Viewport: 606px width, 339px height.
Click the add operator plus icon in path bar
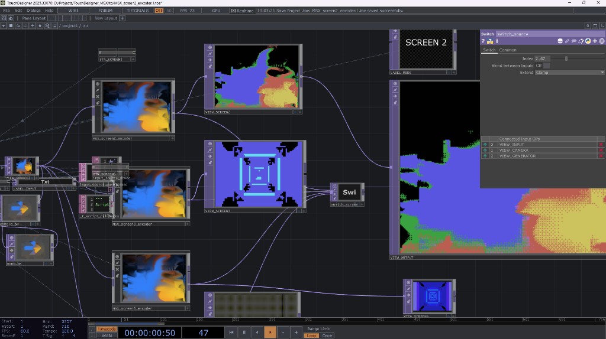(x=33, y=26)
